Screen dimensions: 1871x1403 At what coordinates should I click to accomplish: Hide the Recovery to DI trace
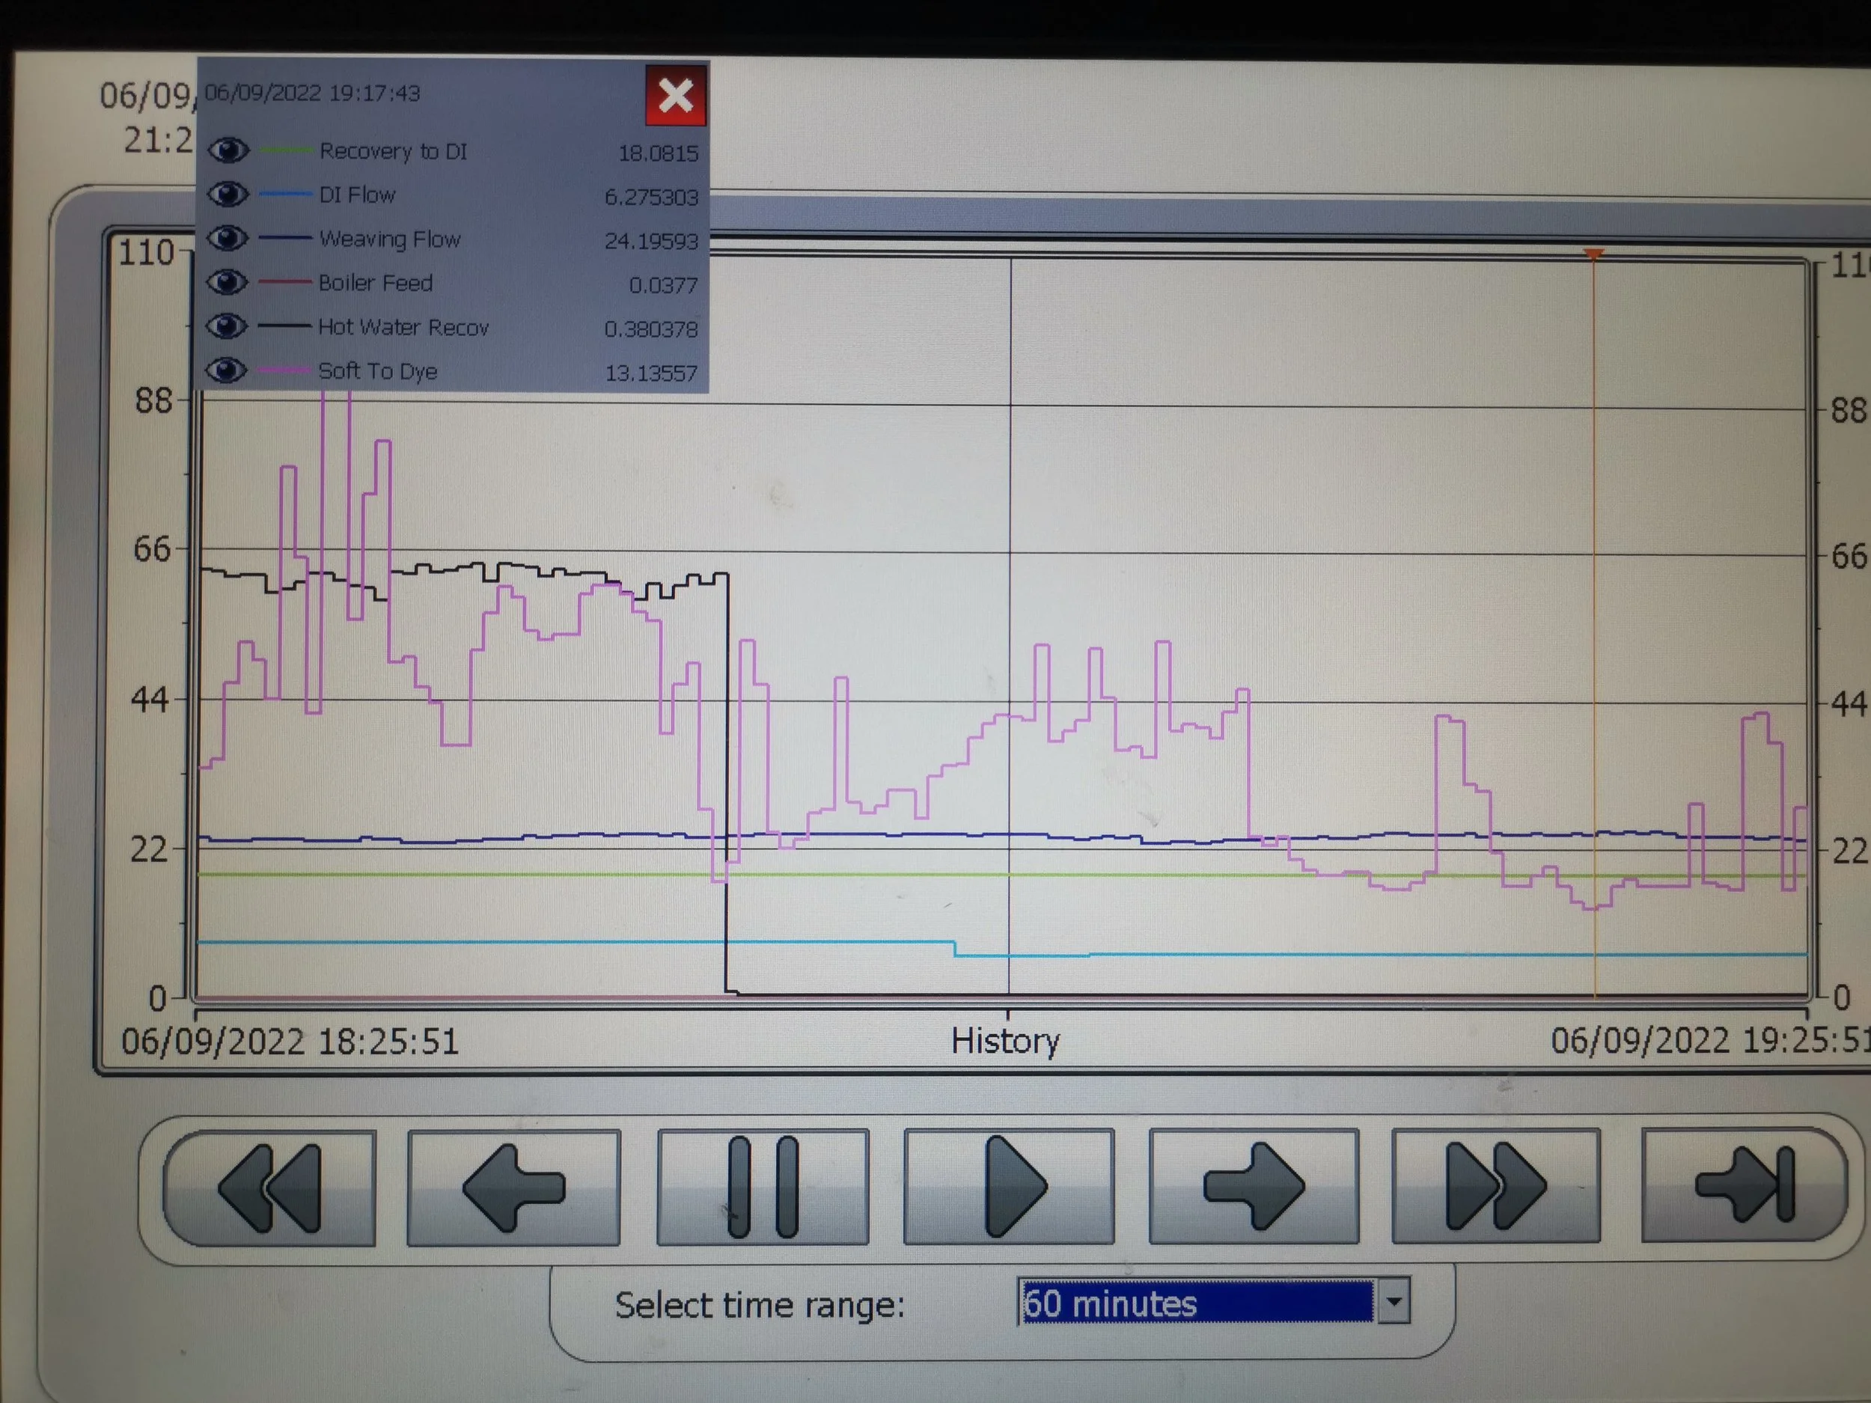228,150
